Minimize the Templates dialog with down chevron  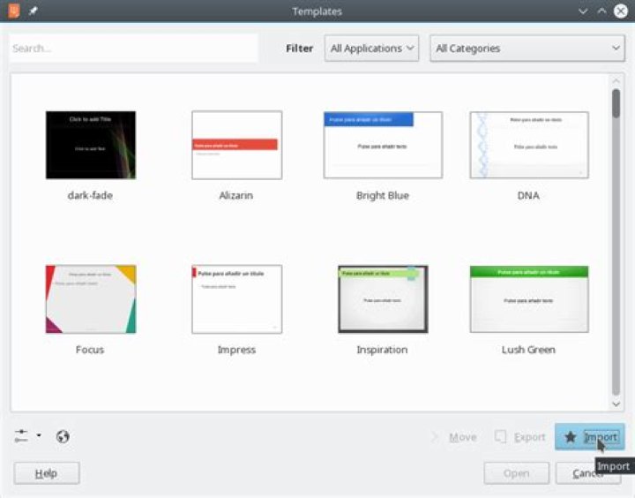[583, 11]
